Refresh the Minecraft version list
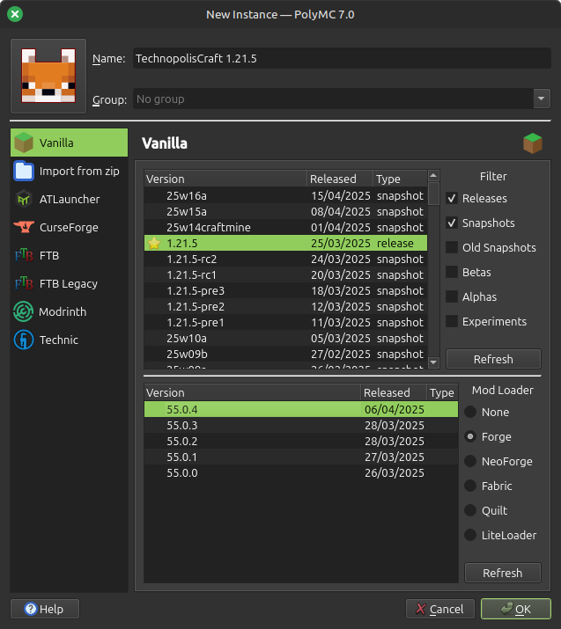Image resolution: width=561 pixels, height=629 pixels. 493,359
